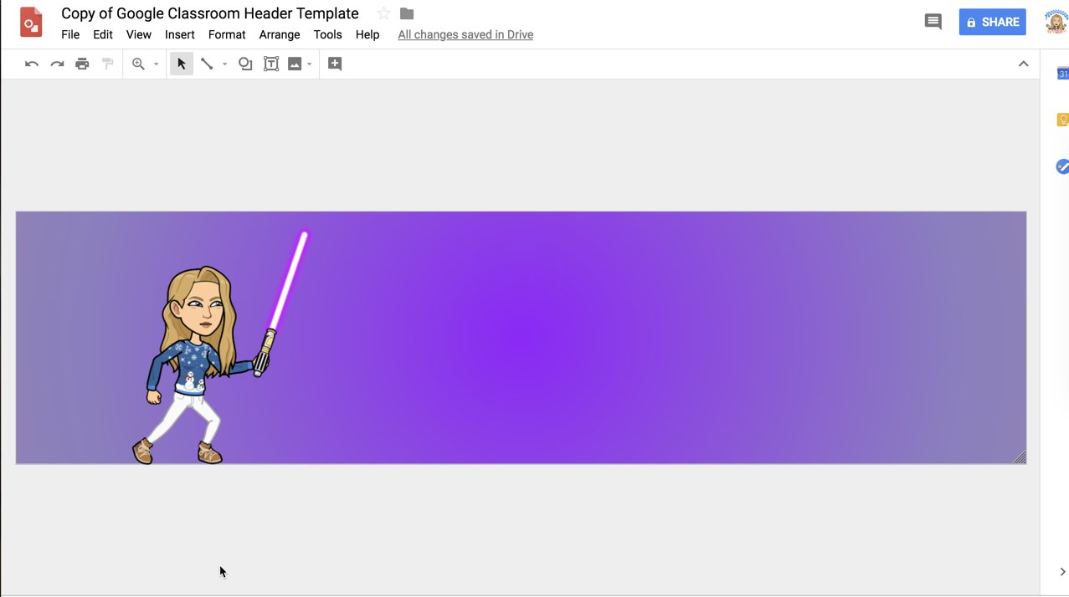Open the Tools menu
The image size is (1069, 597).
pyautogui.click(x=327, y=34)
